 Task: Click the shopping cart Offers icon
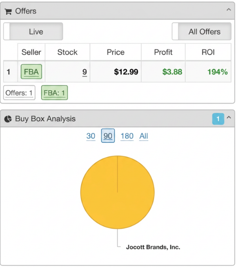[x=8, y=11]
